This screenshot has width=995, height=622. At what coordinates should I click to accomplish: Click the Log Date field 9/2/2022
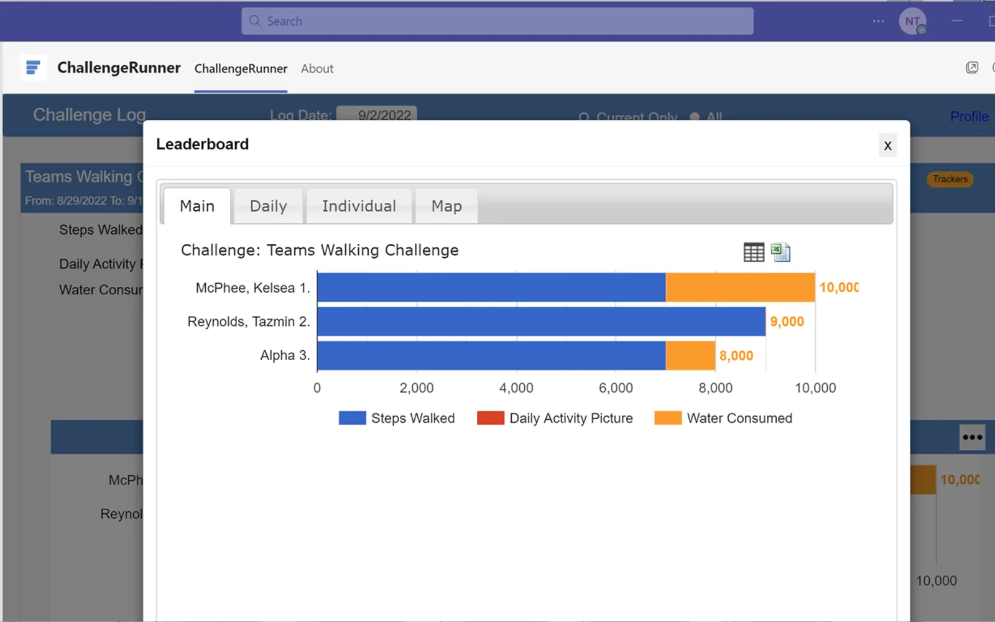377,114
